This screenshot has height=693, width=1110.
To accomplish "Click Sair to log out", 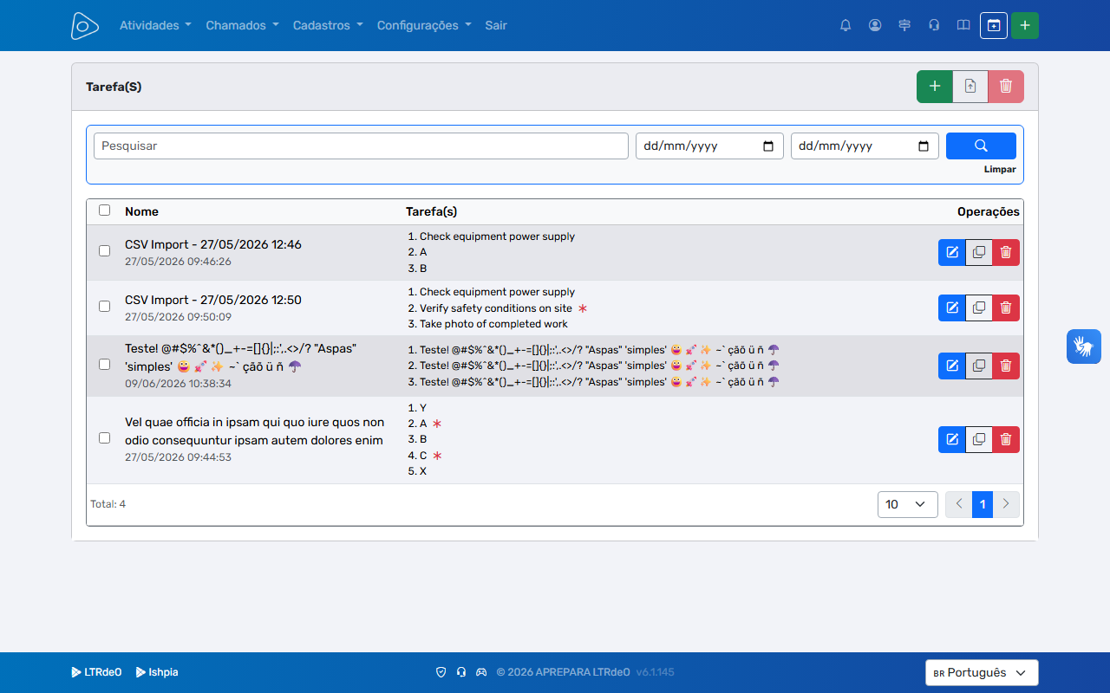I will coord(496,25).
